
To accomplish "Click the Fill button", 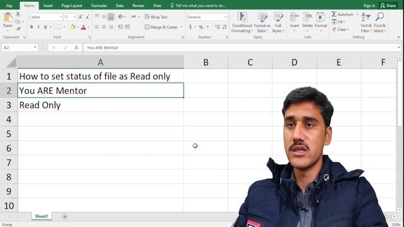I will click(338, 22).
